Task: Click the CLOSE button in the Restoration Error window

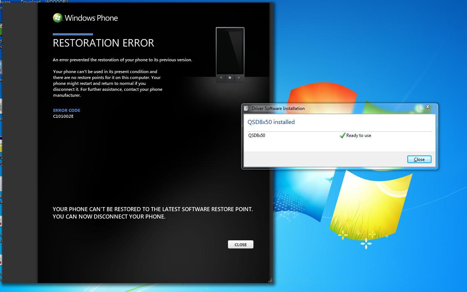Action: tap(241, 244)
